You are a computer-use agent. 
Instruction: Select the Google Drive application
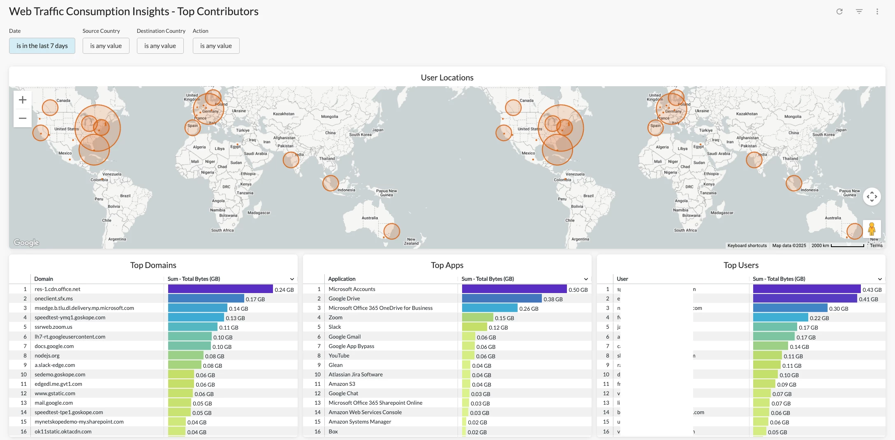(x=344, y=298)
